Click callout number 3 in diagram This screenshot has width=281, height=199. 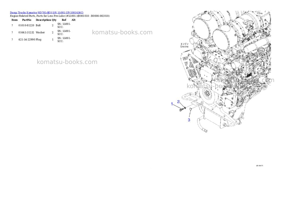(189, 120)
